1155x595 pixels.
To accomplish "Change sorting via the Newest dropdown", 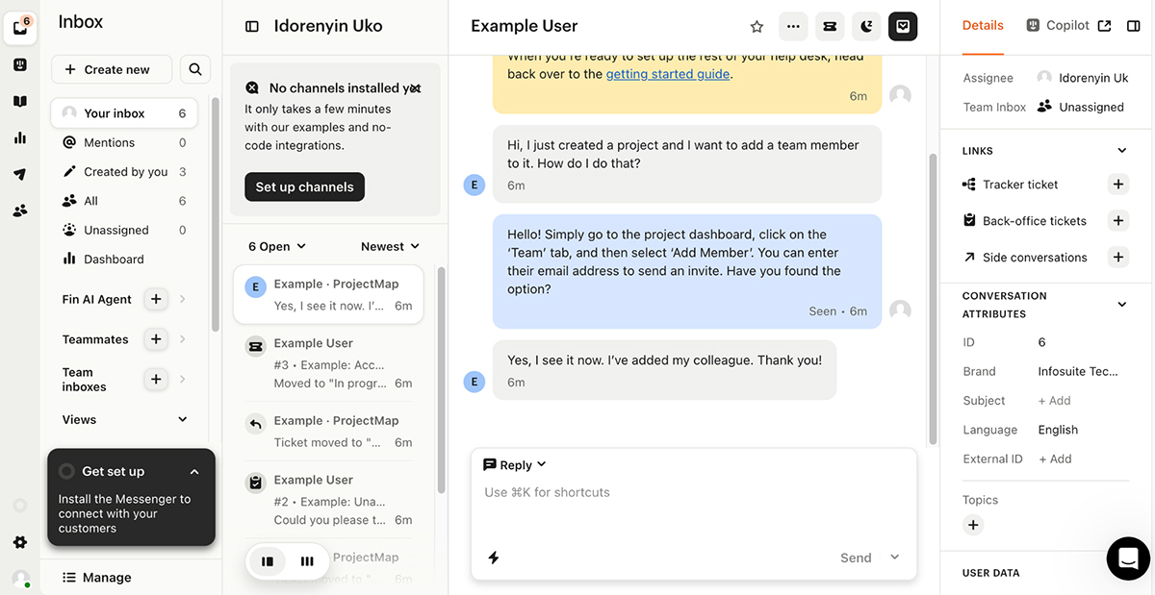I will (x=389, y=246).
